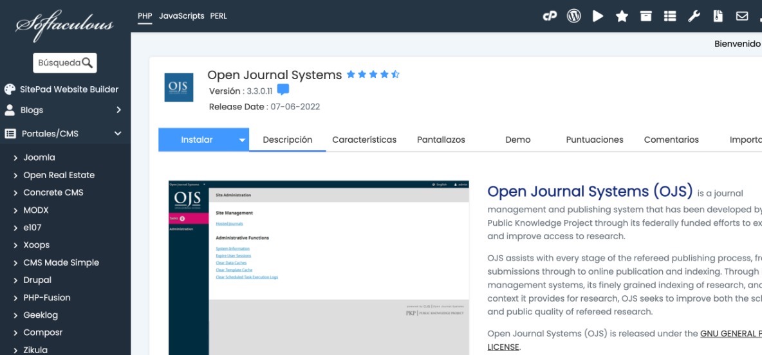Switch to the JavaScripts tab
The height and width of the screenshot is (355, 762).
[x=181, y=16]
